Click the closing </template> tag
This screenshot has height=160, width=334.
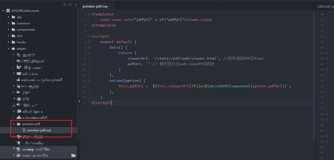[104, 25]
